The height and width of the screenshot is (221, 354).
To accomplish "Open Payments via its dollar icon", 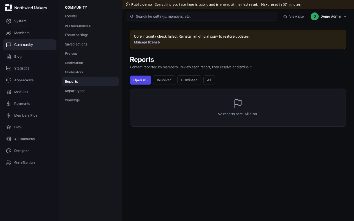I will pos(9,104).
